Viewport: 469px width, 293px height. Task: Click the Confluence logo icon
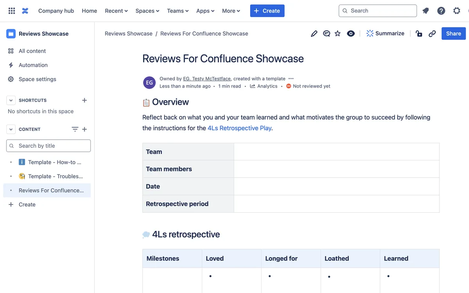[25, 11]
